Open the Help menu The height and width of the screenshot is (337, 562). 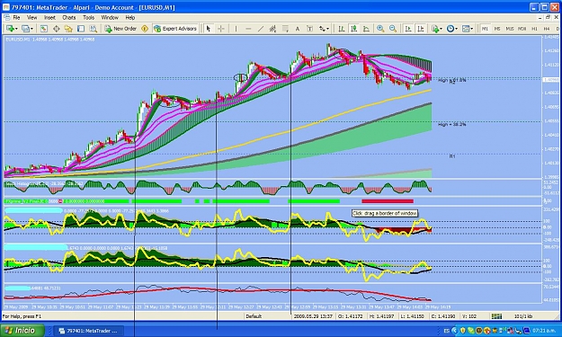pos(130,18)
